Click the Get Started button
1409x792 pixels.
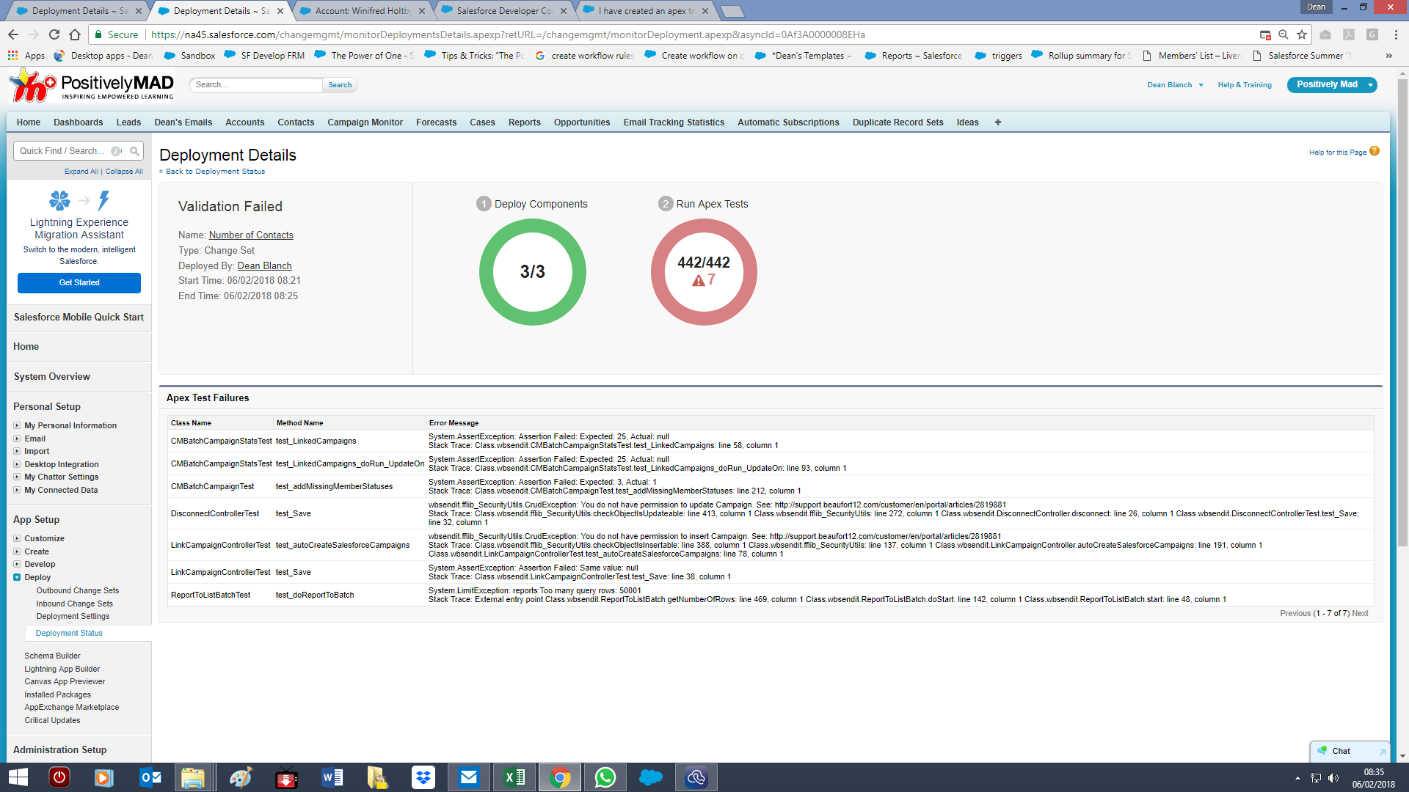[79, 282]
